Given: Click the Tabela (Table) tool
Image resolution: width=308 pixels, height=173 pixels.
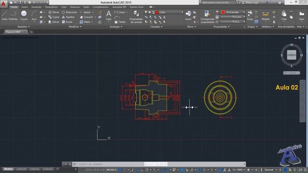Looking at the screenshot, I should 120,22.
